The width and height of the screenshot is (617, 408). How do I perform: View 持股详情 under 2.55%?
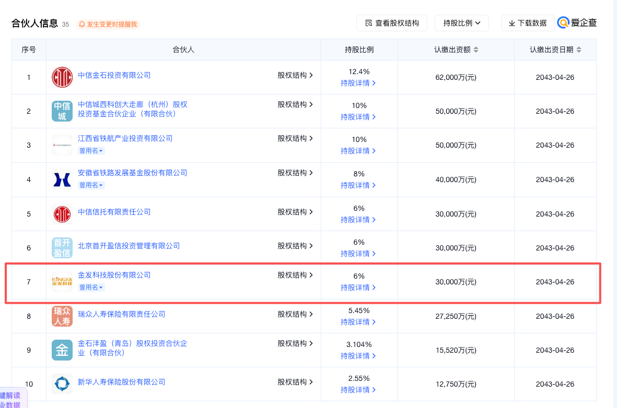tap(358, 390)
